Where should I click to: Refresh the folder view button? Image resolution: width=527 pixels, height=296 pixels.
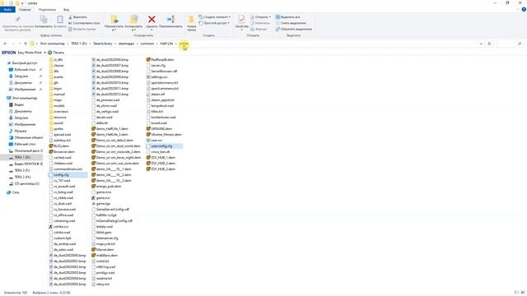(x=489, y=44)
